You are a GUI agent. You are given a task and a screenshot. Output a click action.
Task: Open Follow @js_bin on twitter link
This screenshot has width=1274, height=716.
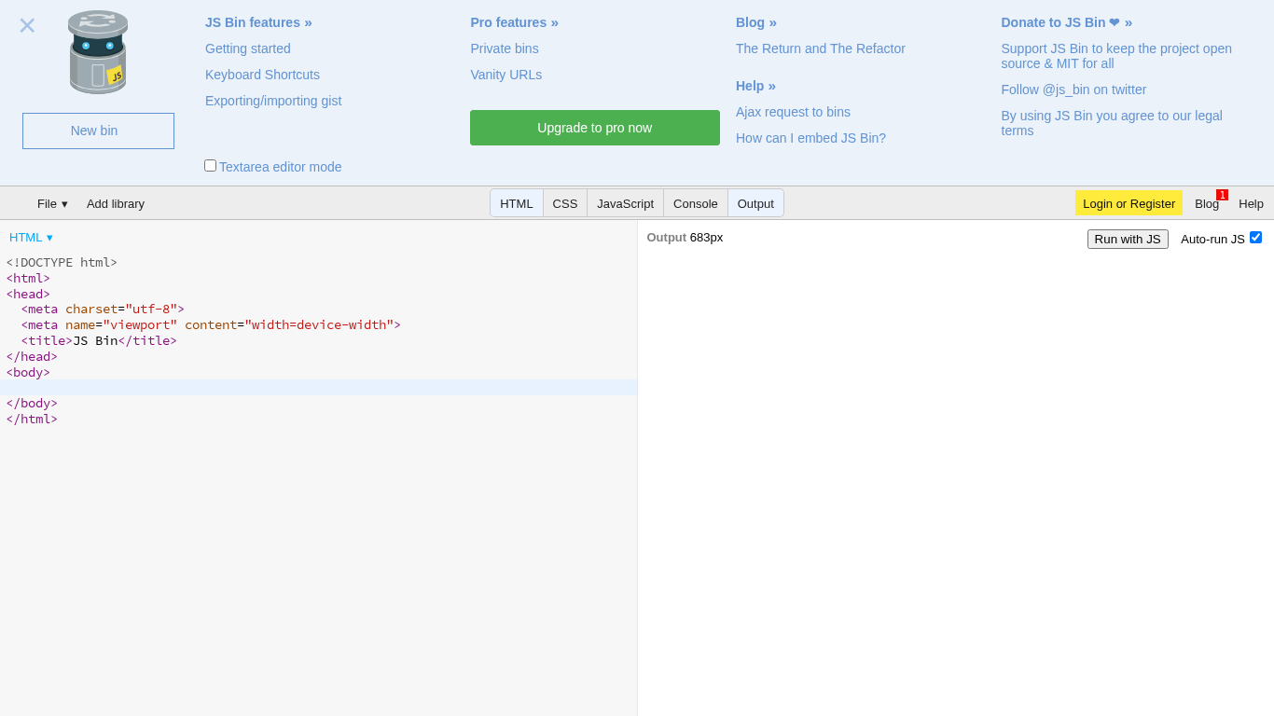coord(1073,89)
